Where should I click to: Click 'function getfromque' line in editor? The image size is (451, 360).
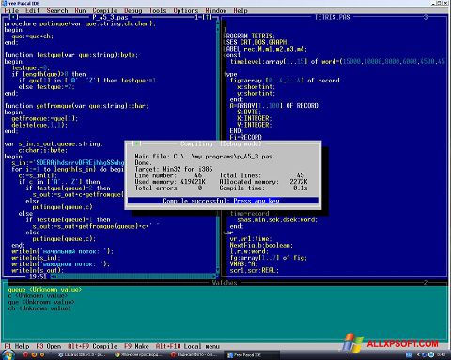[76, 106]
